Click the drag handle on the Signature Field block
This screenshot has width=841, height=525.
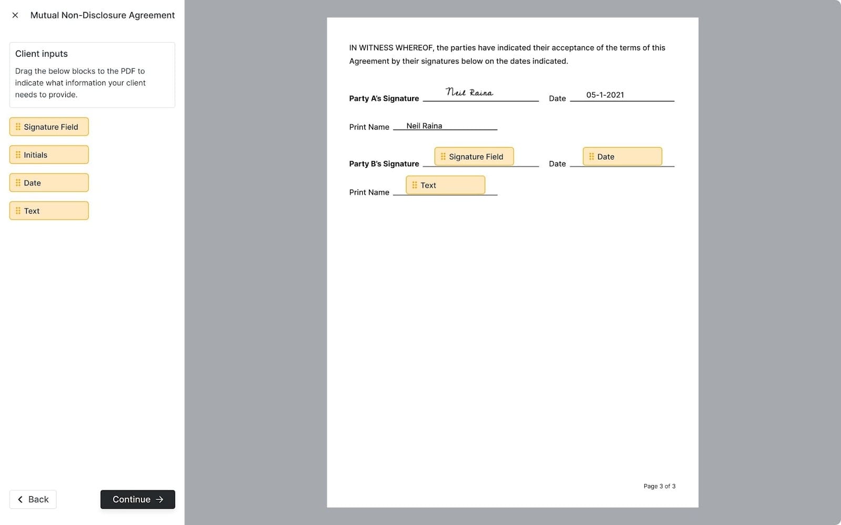[18, 127]
